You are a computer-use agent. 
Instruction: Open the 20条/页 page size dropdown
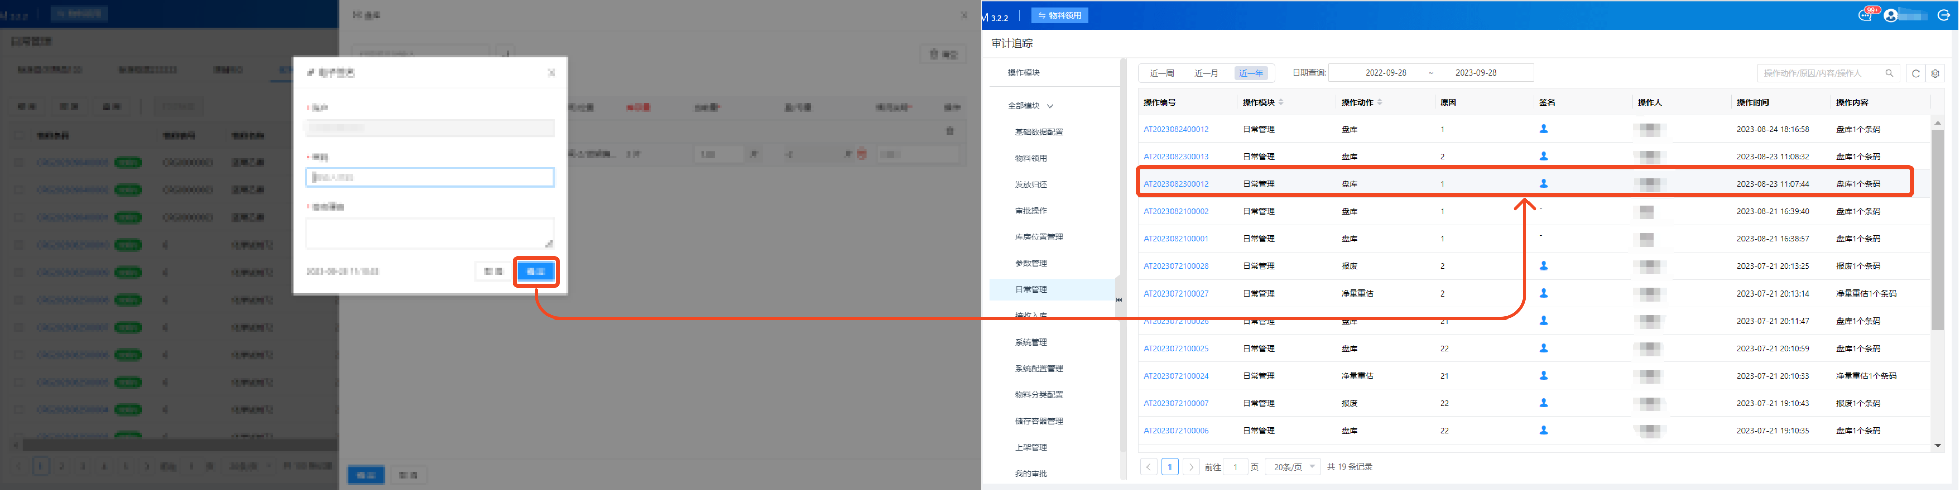(1293, 467)
